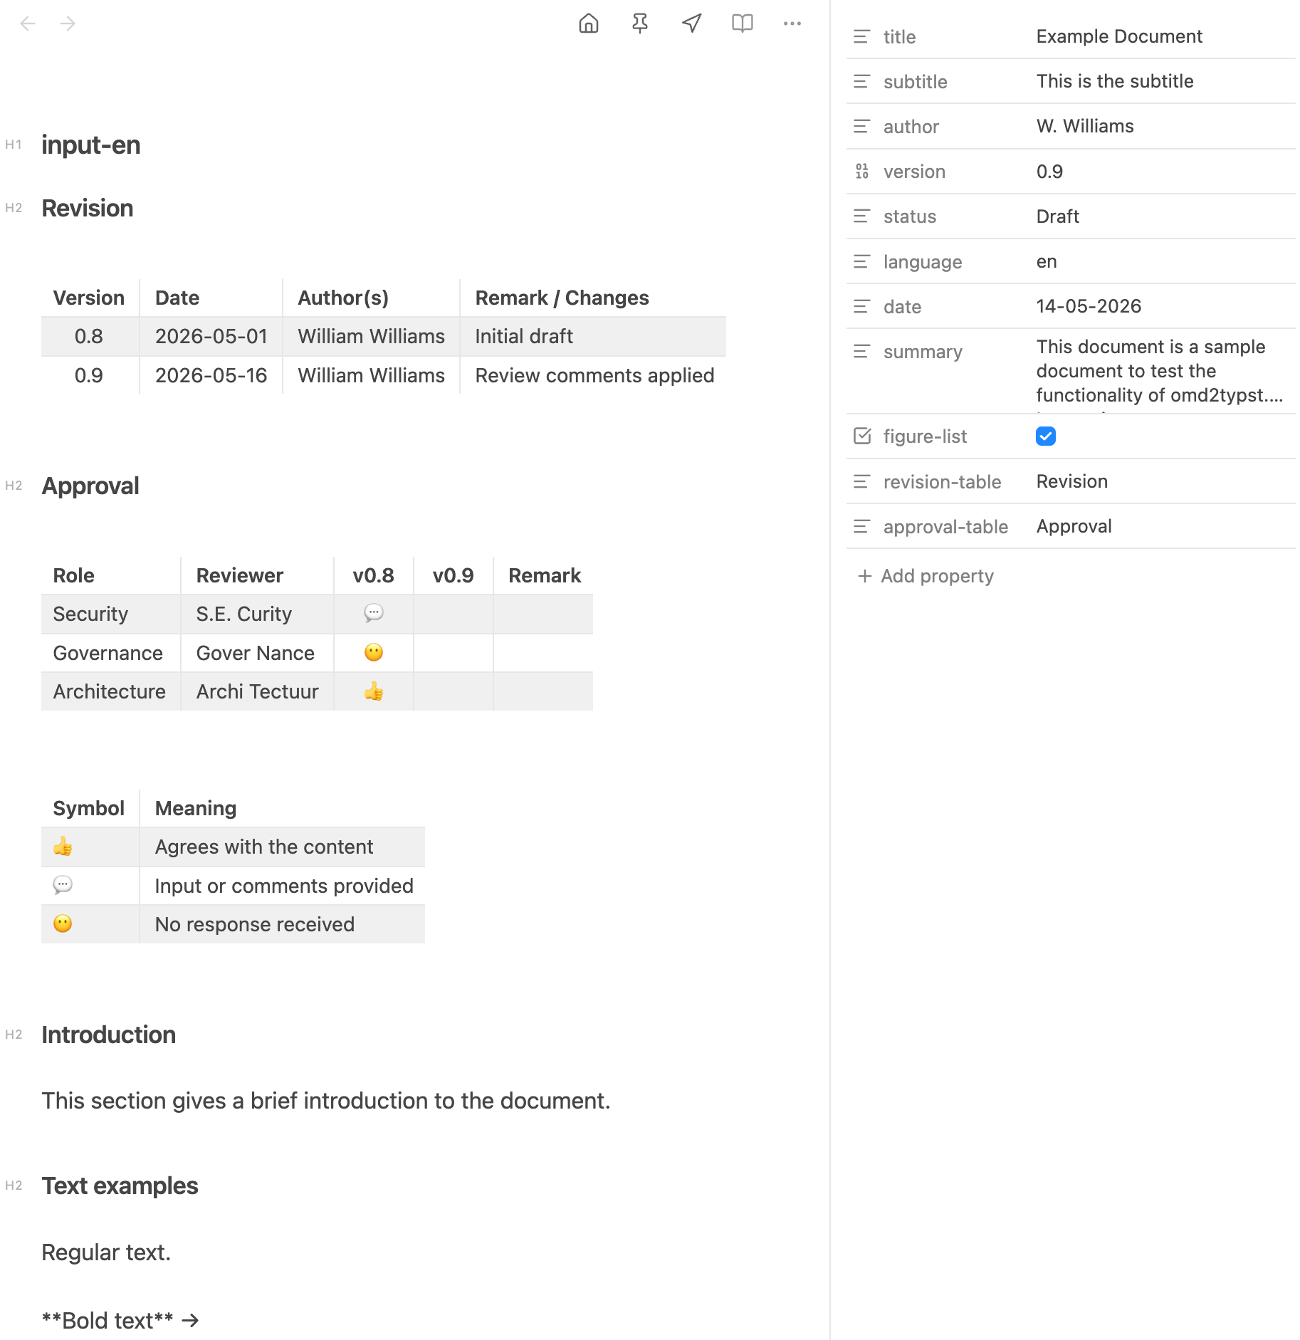Screen dimensions: 1300x1340
Task: Click the revision-table property type icon
Action: pyautogui.click(x=861, y=481)
